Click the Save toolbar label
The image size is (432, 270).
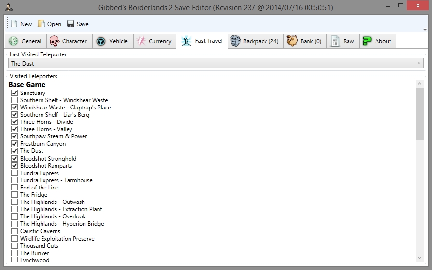point(83,24)
